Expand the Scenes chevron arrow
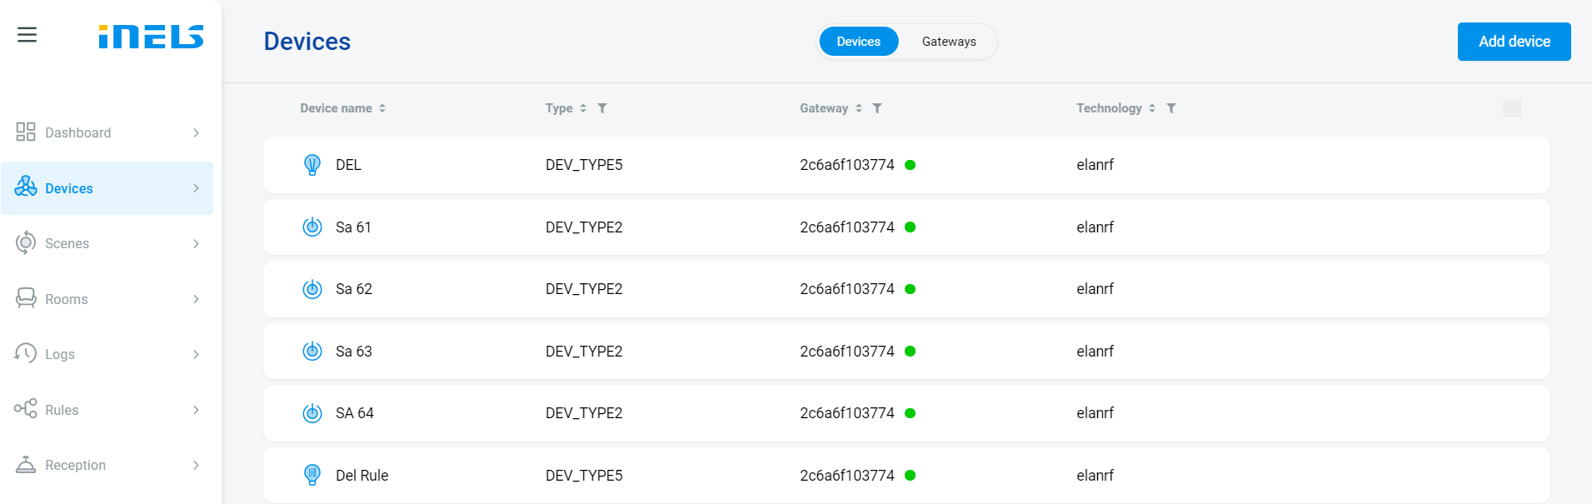1592x504 pixels. (x=196, y=244)
